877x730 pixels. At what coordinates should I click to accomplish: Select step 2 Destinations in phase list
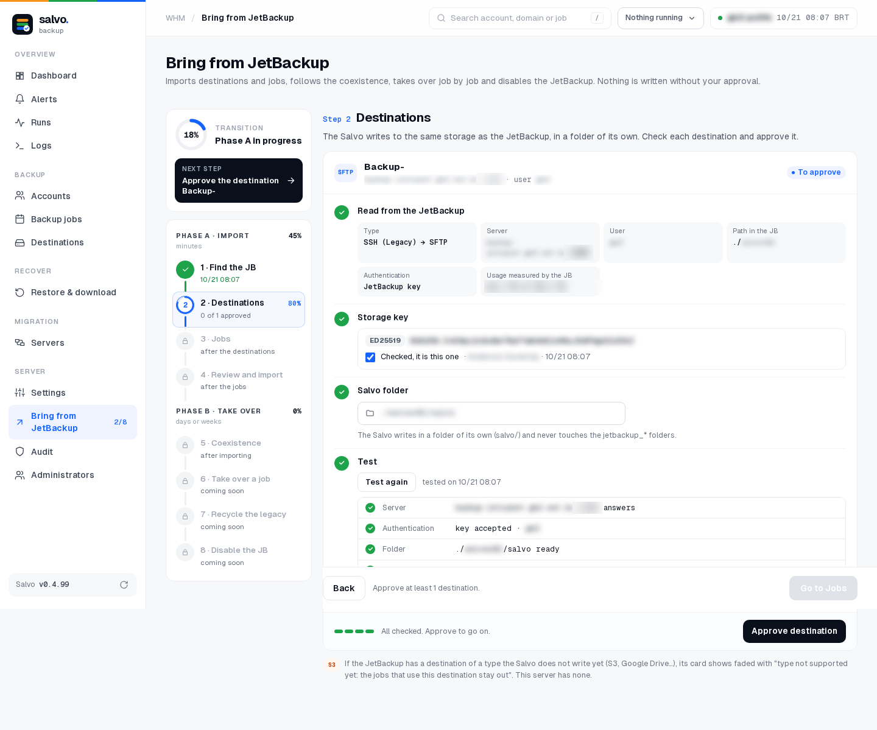click(239, 309)
